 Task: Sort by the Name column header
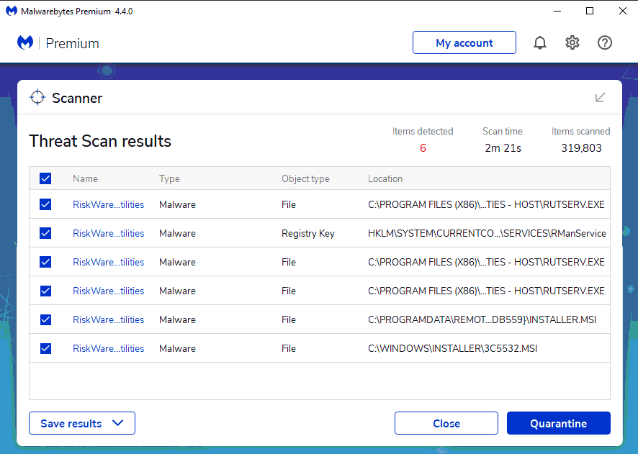(85, 178)
